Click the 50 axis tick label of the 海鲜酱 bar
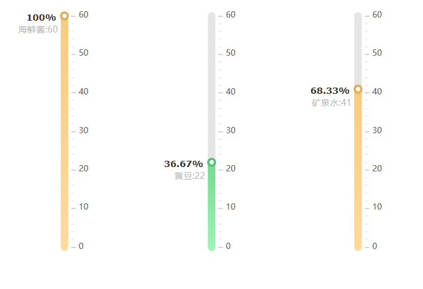Screen dimensions: 423x289 point(83,53)
